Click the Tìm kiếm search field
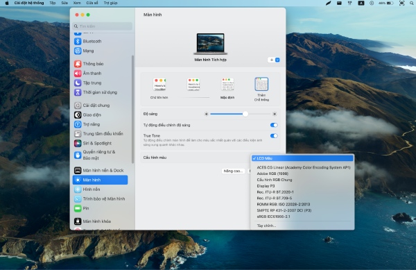Viewport: 416px width, 270px height. pyautogui.click(x=103, y=26)
